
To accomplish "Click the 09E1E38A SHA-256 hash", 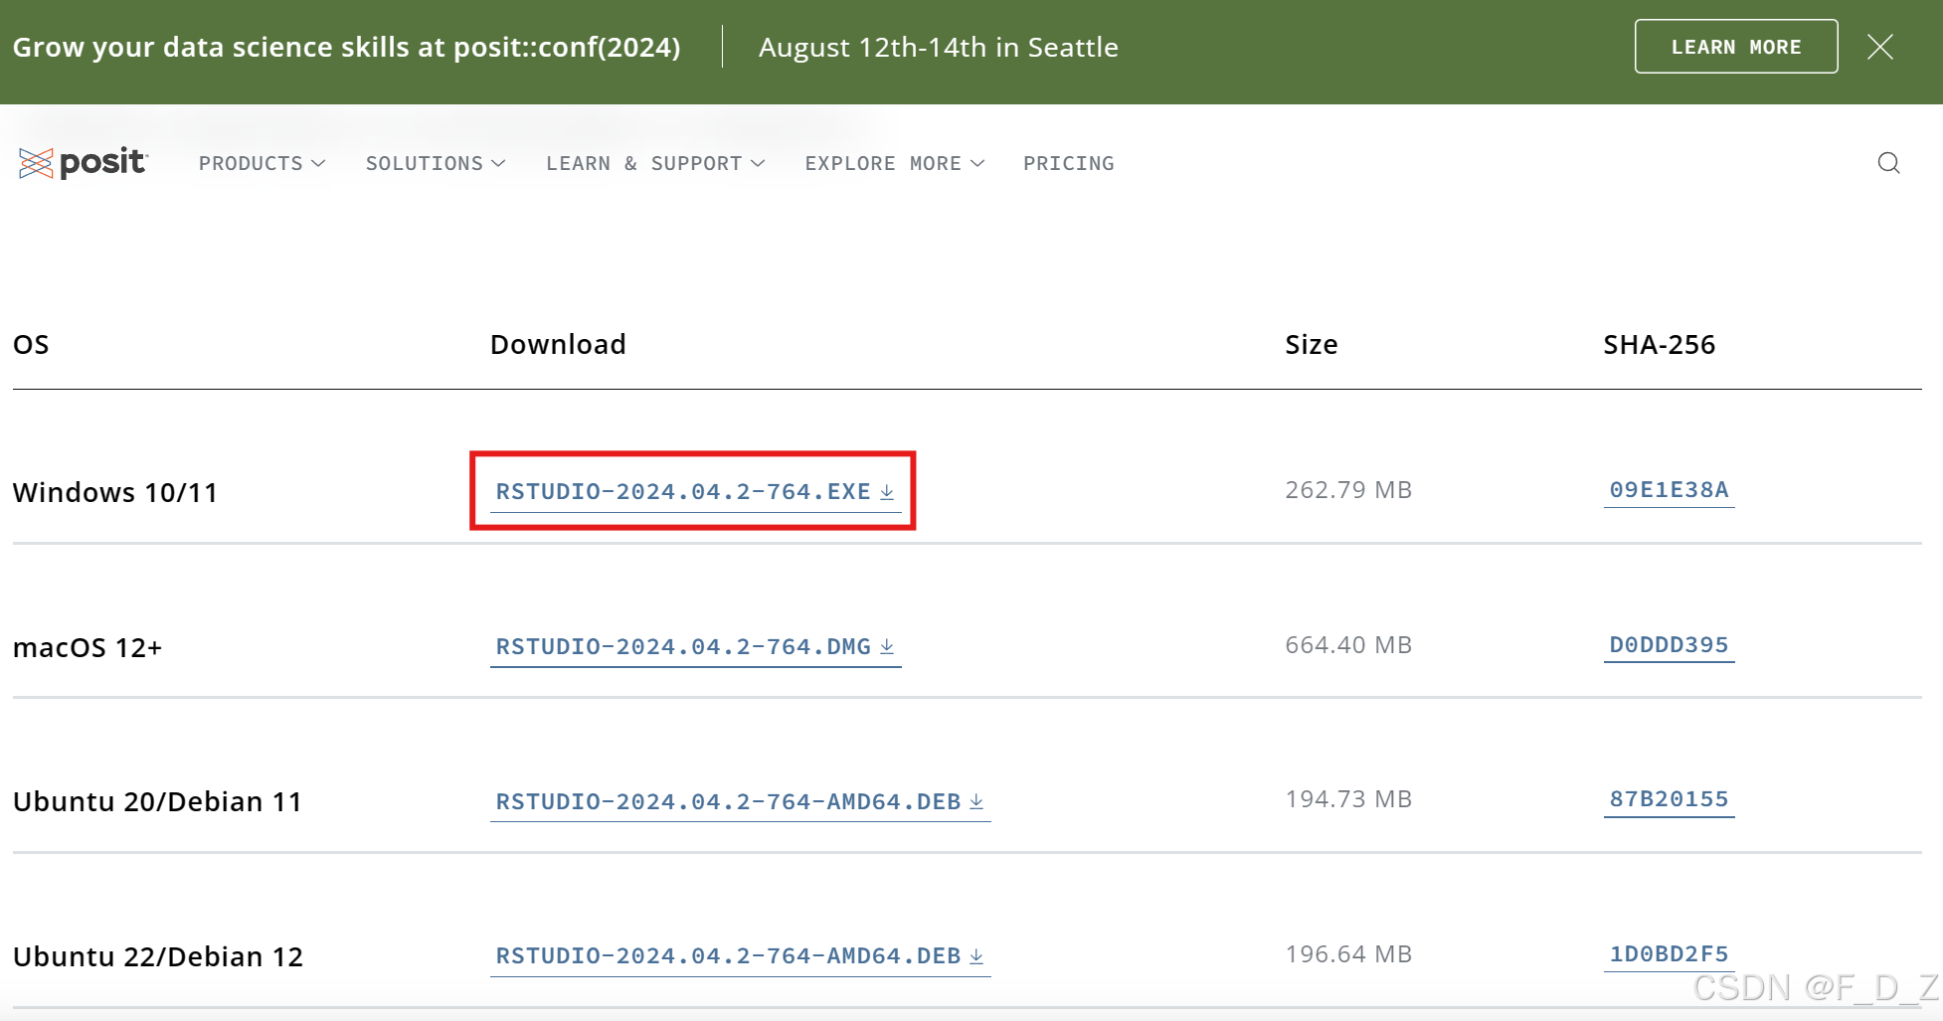I will click(1669, 489).
